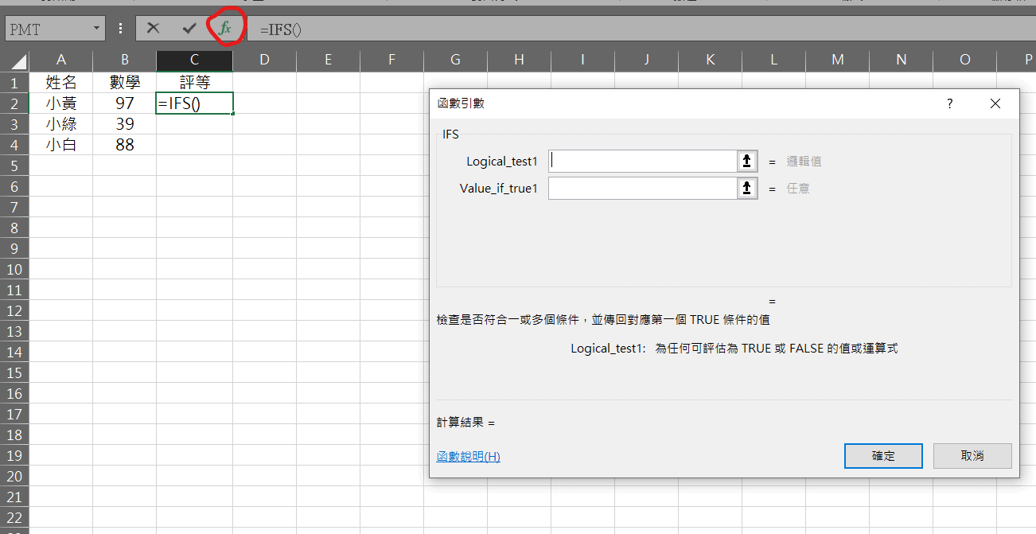The image size is (1036, 534).
Task: Confirm the IFS dialog with 確定
Action: pos(883,455)
